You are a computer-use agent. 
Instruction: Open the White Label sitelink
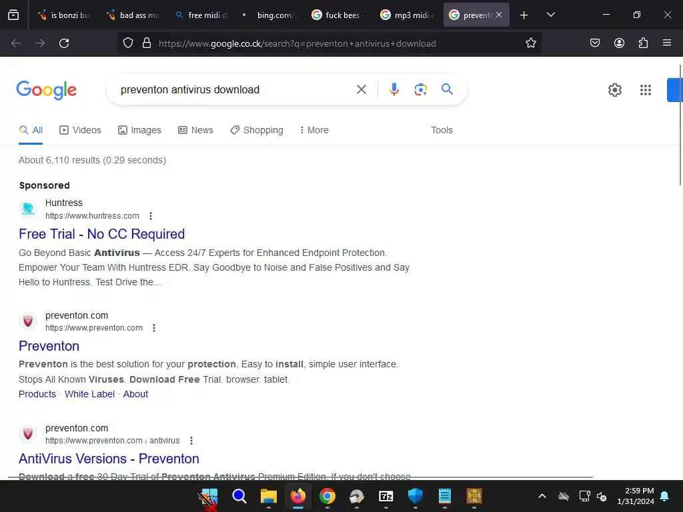pos(90,394)
